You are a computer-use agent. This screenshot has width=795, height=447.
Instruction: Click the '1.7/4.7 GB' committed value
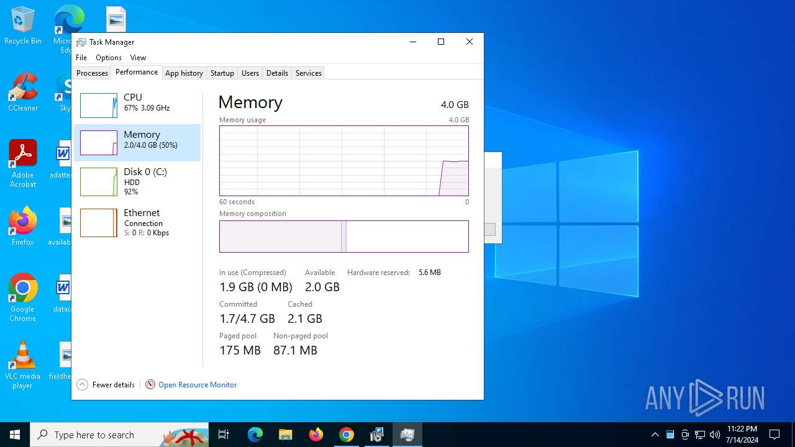pos(247,318)
